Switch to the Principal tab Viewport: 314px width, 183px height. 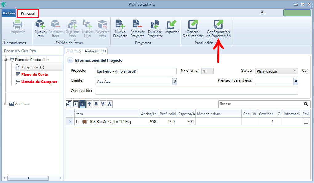click(28, 13)
